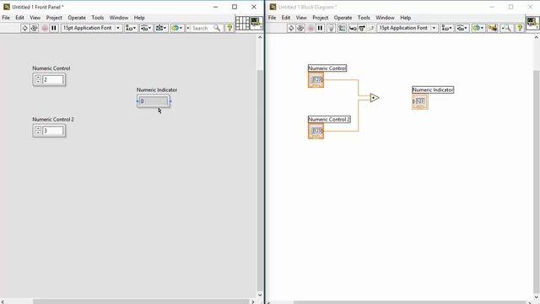Open Align Objects menu on Front Panel
Image resolution: width=540 pixels, height=304 pixels.
pyautogui.click(x=131, y=28)
